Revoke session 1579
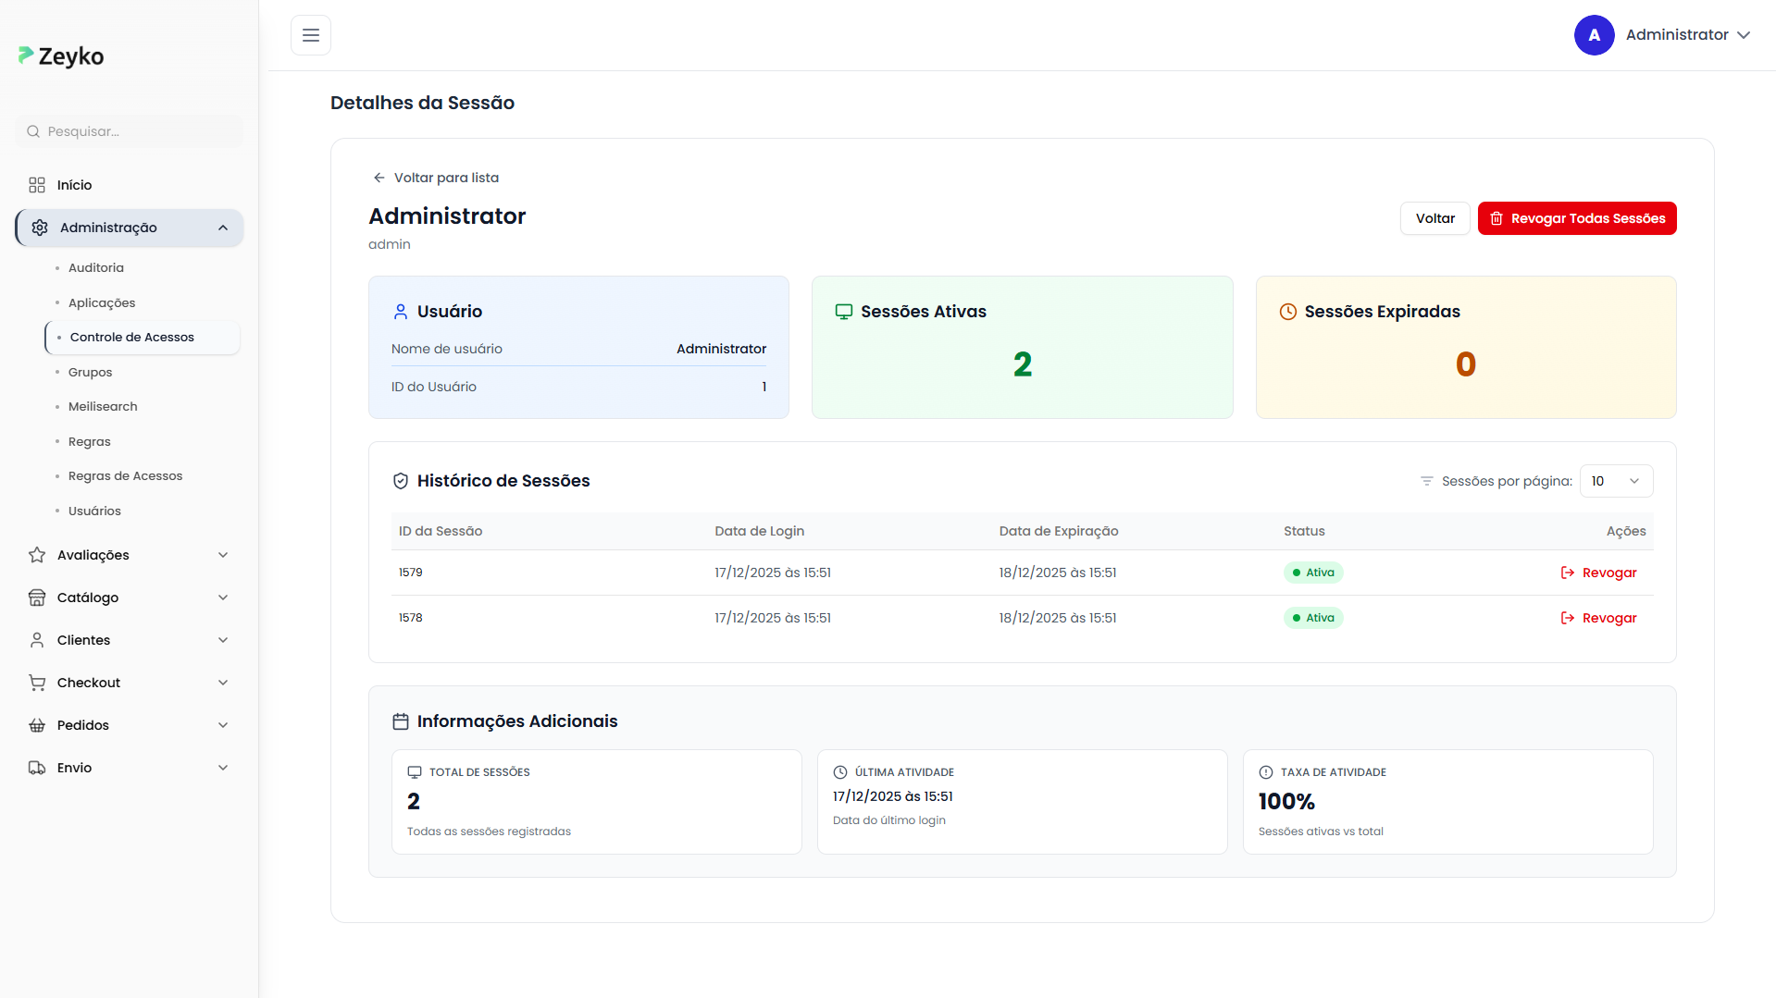 tap(1598, 573)
